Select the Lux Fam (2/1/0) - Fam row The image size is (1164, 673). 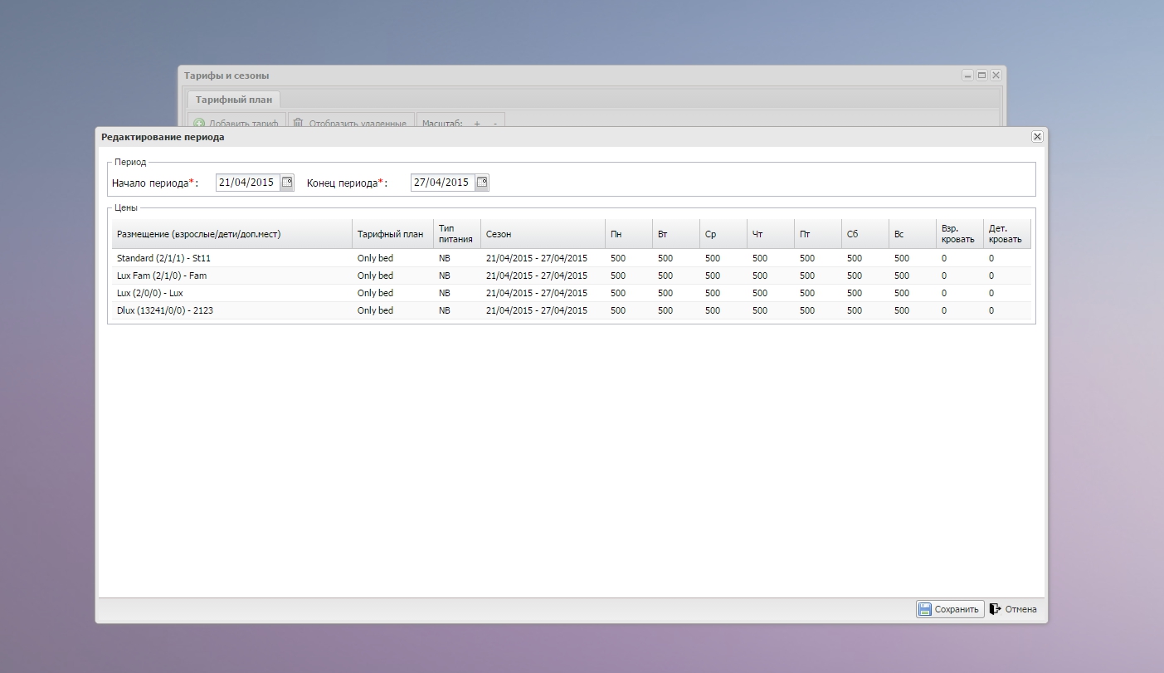pos(162,276)
